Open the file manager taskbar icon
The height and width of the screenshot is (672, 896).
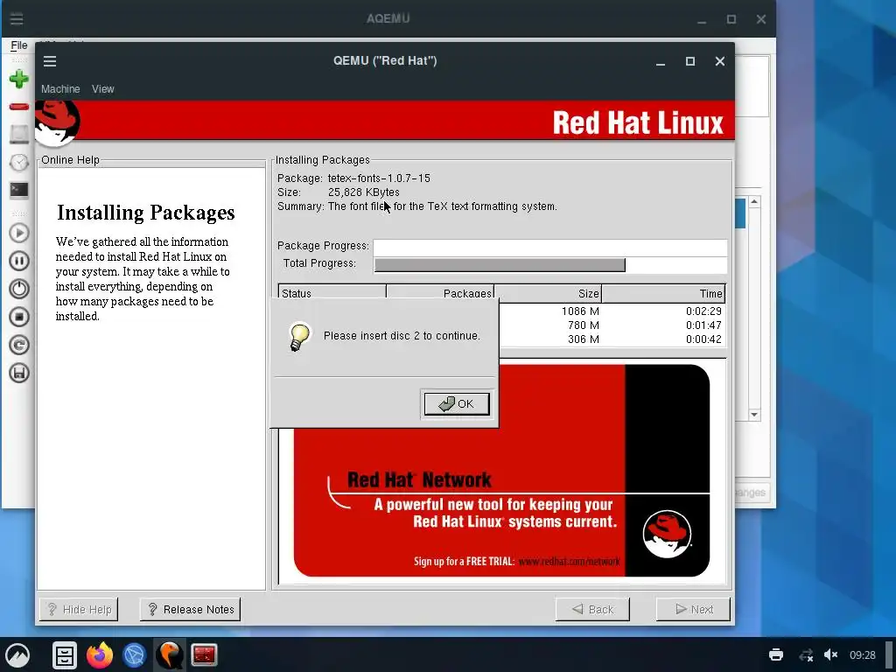click(65, 654)
